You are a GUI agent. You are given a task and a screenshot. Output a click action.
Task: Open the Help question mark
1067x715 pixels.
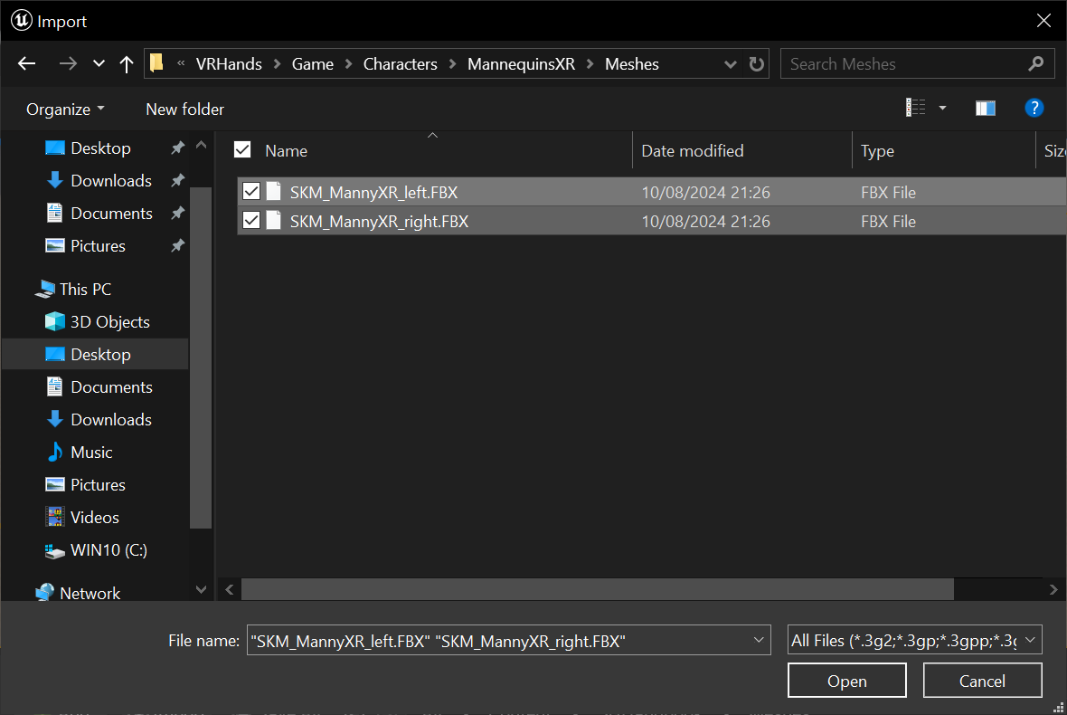point(1034,108)
